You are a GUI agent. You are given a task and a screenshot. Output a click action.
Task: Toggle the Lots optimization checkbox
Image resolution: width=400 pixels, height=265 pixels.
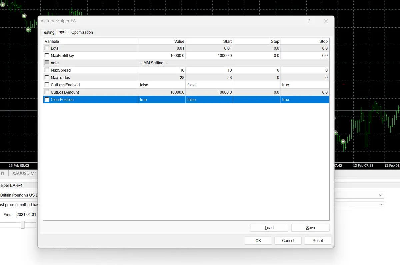point(47,48)
